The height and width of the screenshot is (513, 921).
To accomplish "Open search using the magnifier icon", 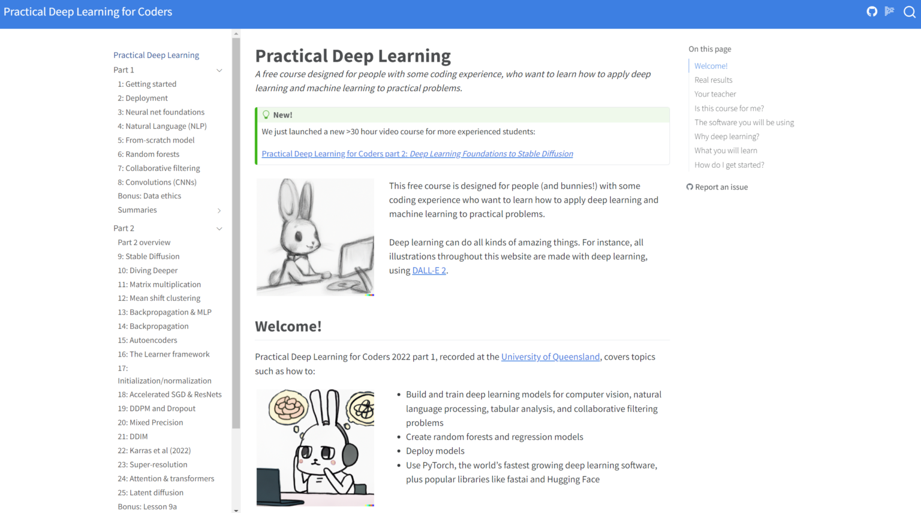I will [910, 11].
